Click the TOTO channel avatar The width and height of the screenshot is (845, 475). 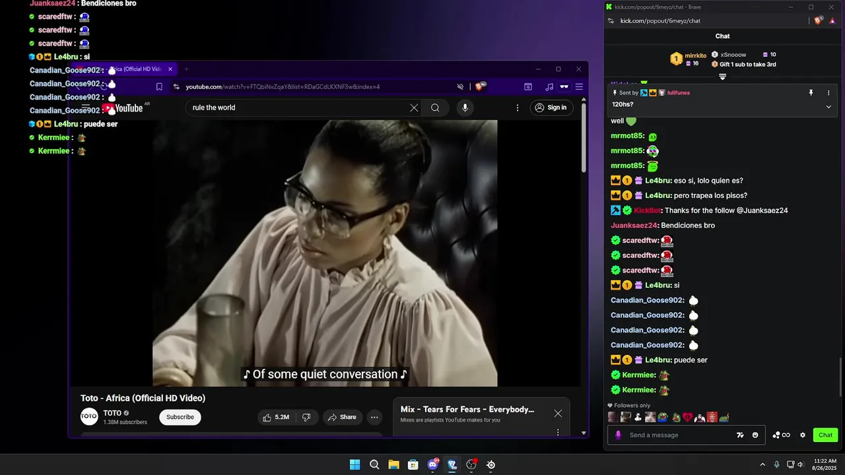[x=89, y=417]
